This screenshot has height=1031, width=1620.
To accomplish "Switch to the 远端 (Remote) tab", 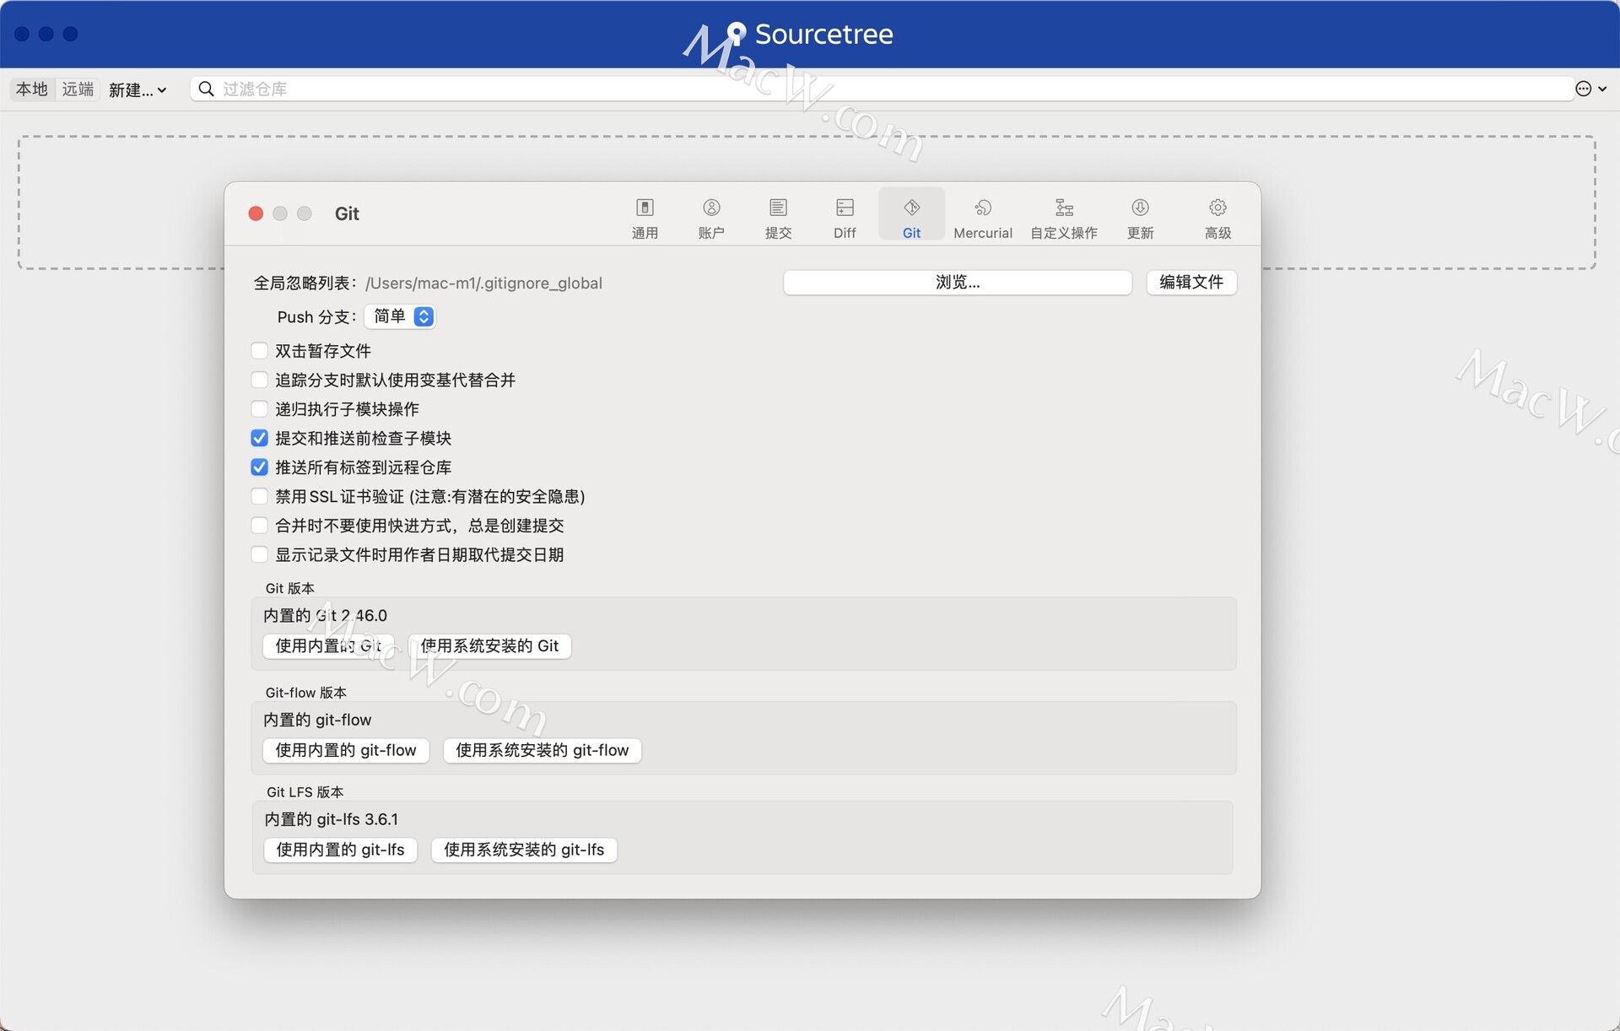I will [78, 89].
